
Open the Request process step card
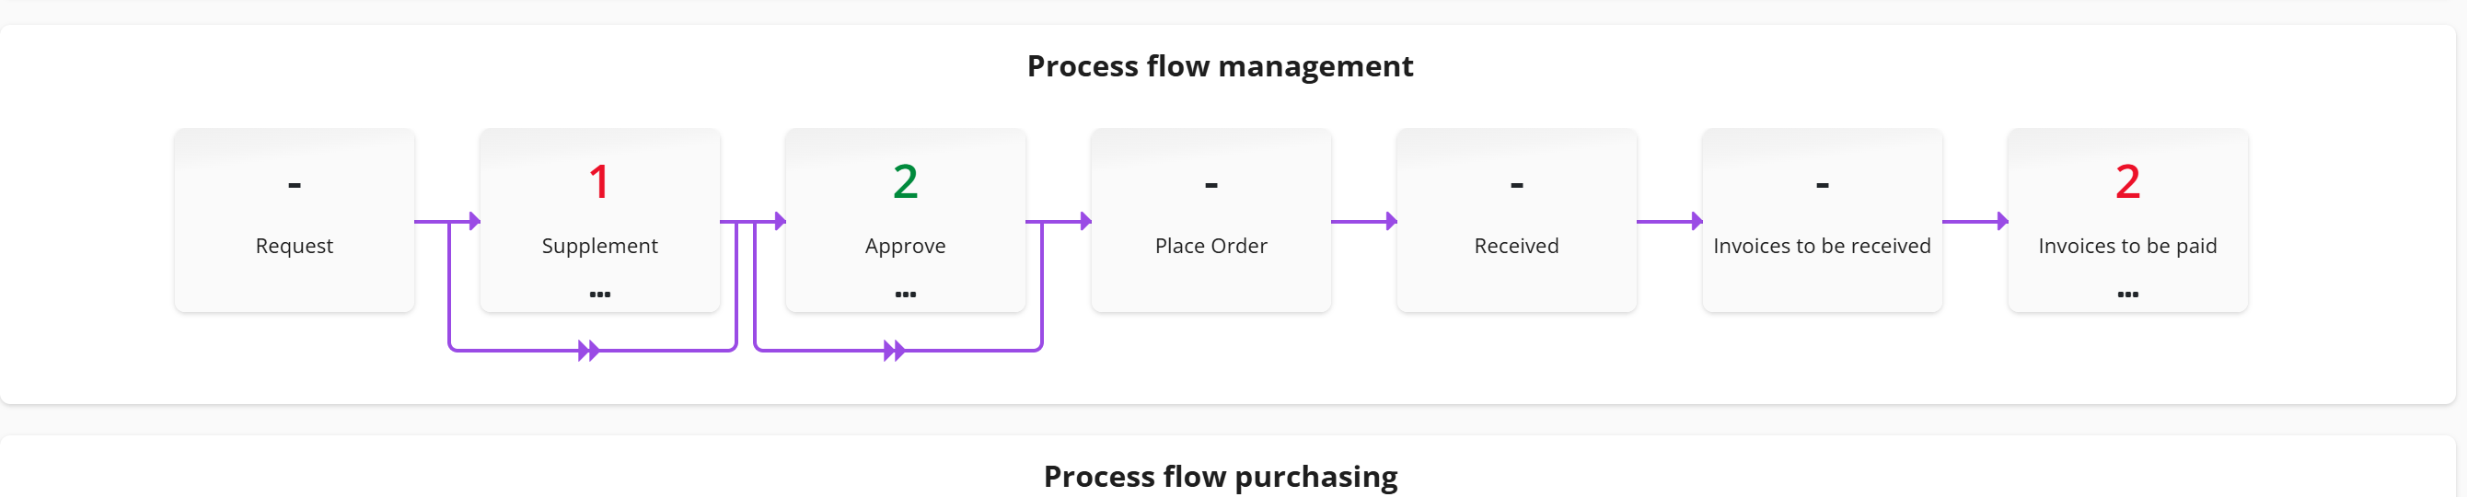pyautogui.click(x=294, y=220)
